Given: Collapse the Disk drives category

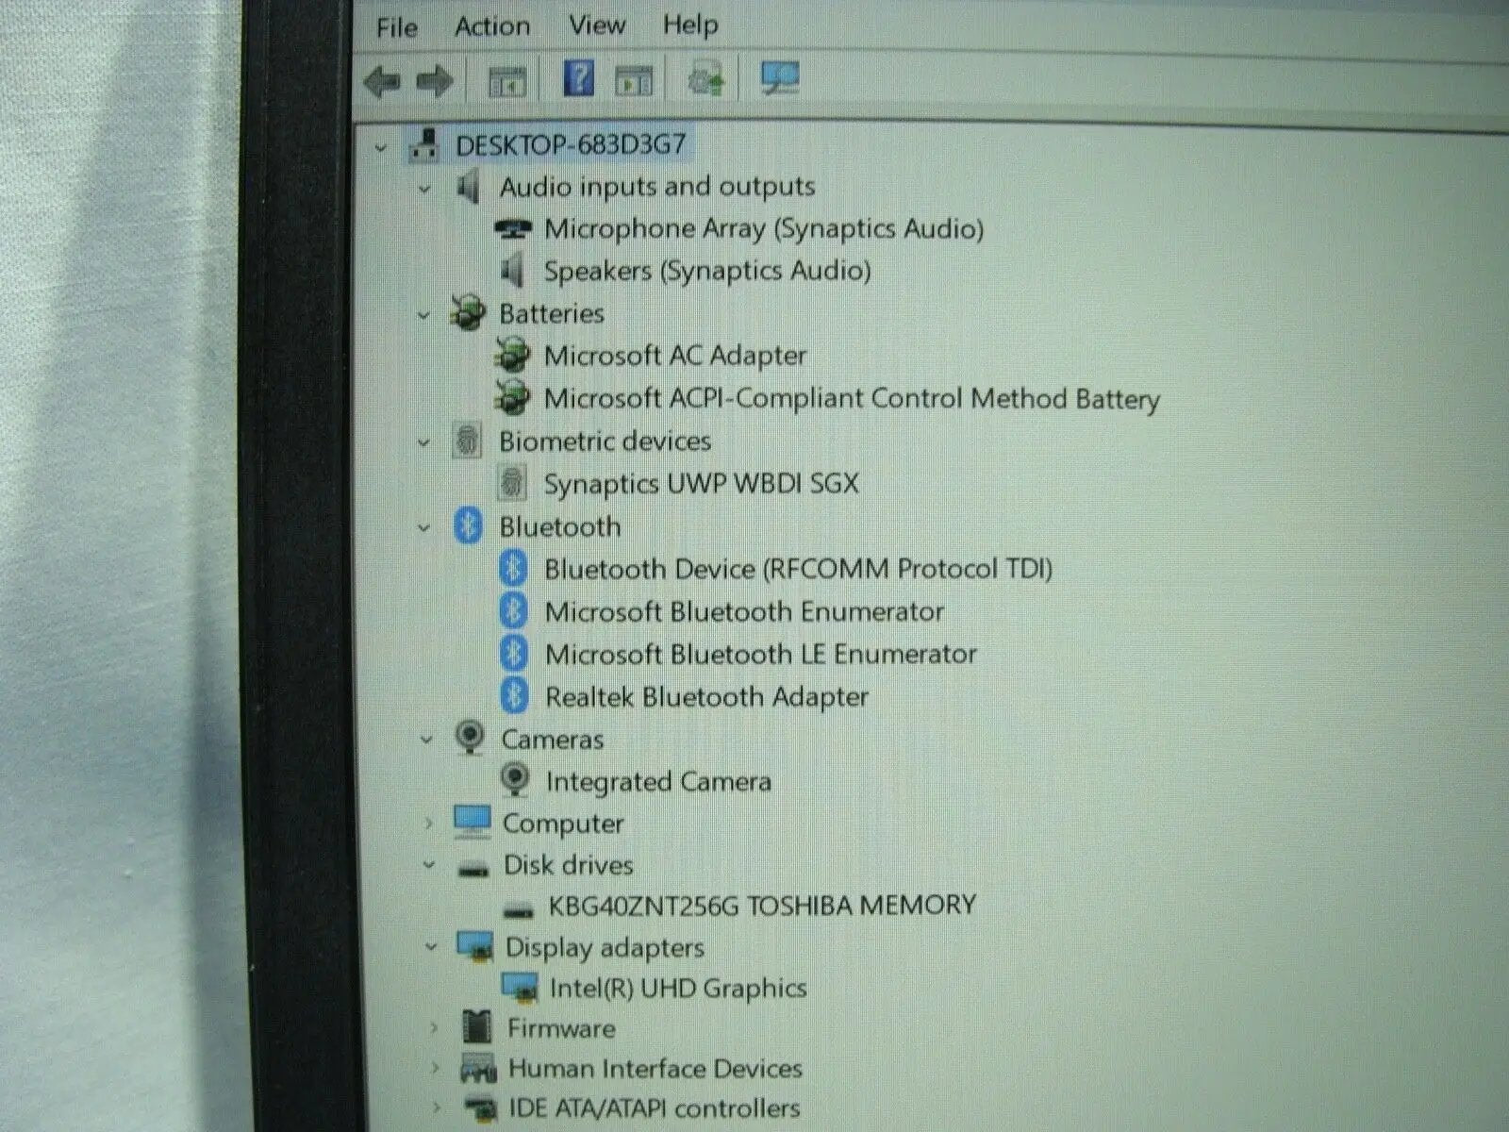Looking at the screenshot, I should pyautogui.click(x=430, y=865).
